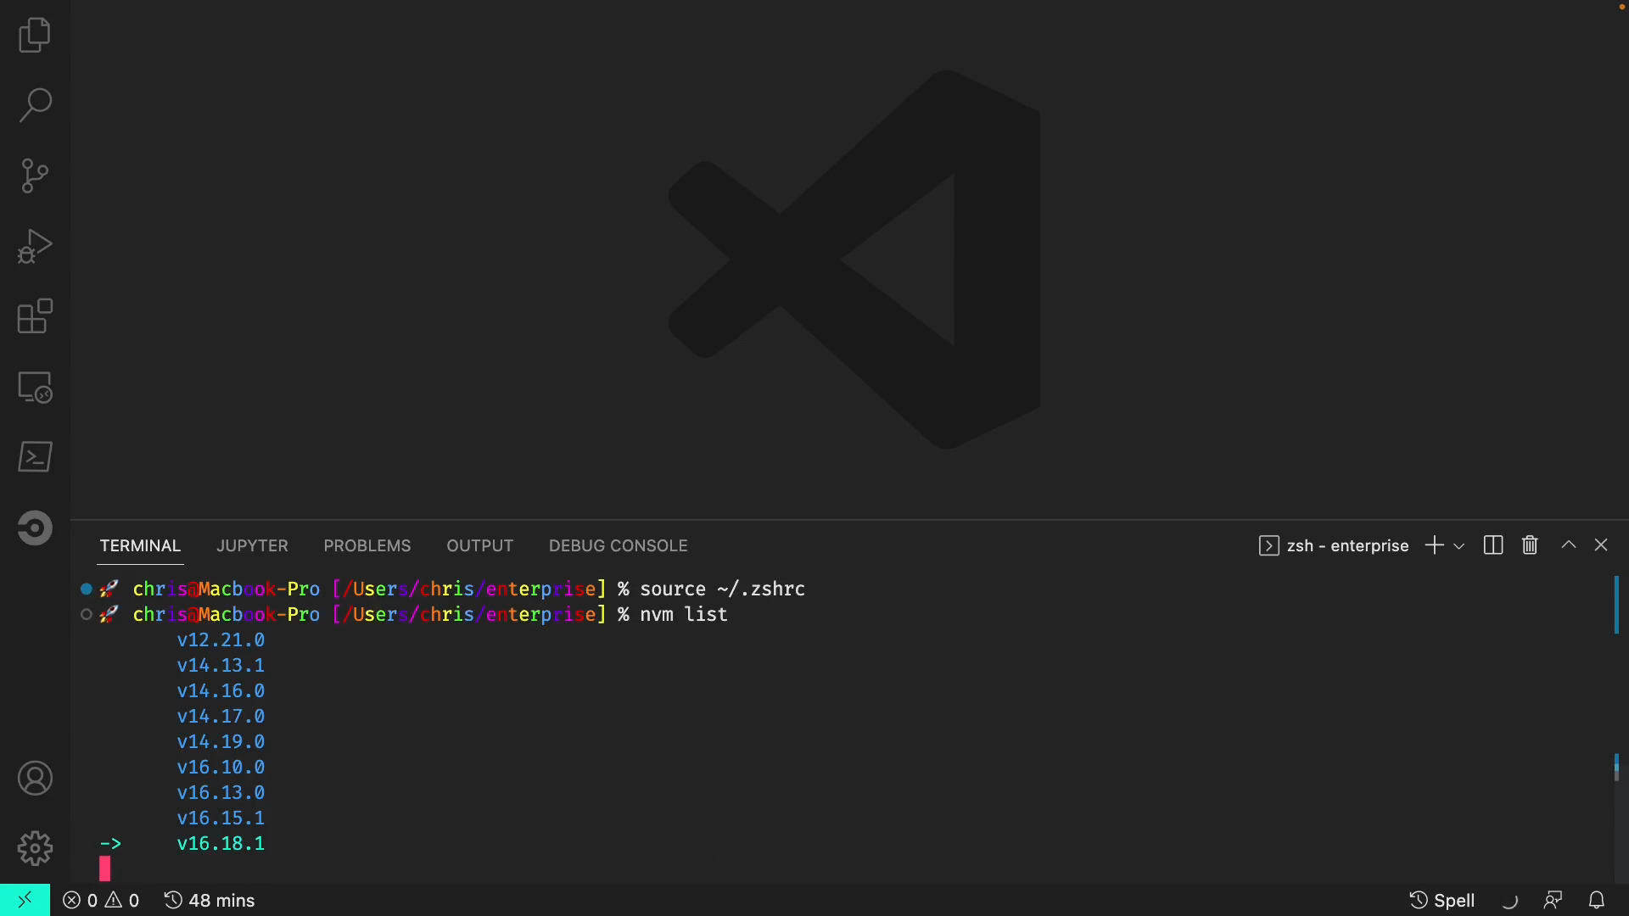Screen dimensions: 1629x916
Task: Click version v16.13.0 in the list
Action: (221, 792)
